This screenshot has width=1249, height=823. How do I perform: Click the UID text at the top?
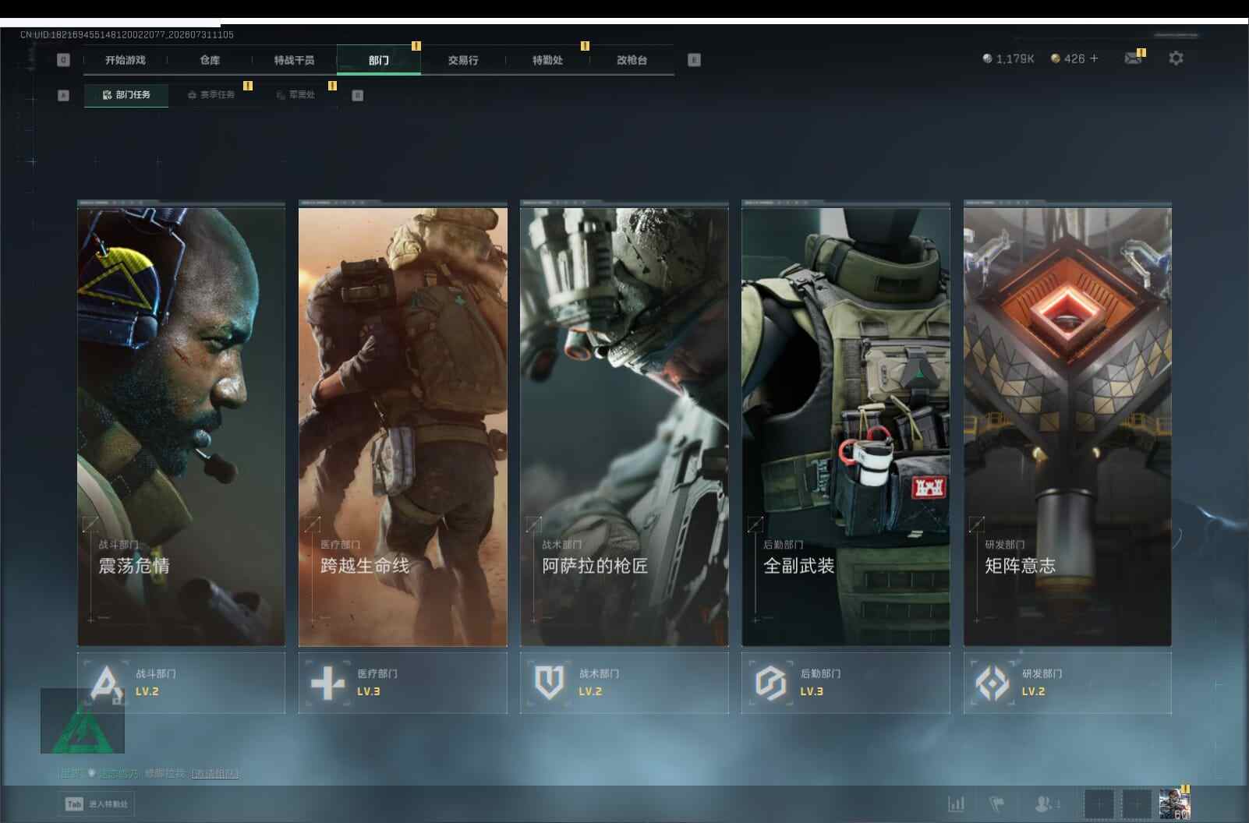127,35
